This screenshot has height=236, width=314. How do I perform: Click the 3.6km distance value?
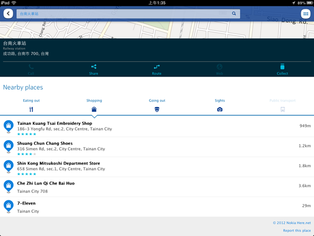click(x=305, y=186)
